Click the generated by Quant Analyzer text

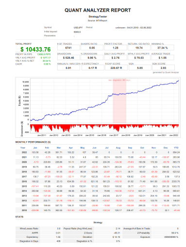(x=166, y=72)
